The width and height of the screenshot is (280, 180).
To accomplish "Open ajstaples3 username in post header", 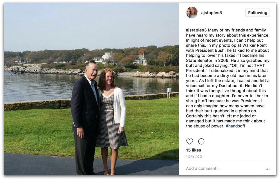I will pos(211,13).
